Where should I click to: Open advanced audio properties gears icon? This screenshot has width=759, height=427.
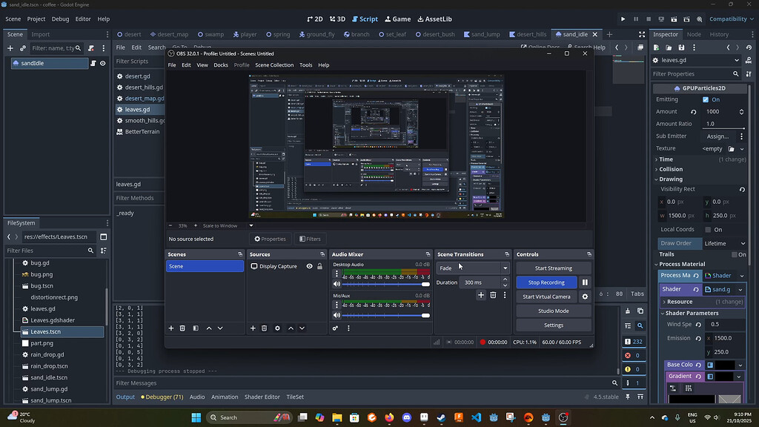[335, 328]
